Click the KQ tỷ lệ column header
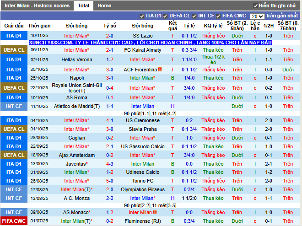Screen dimensions: 302x226 pyautogui.click(x=213, y=26)
